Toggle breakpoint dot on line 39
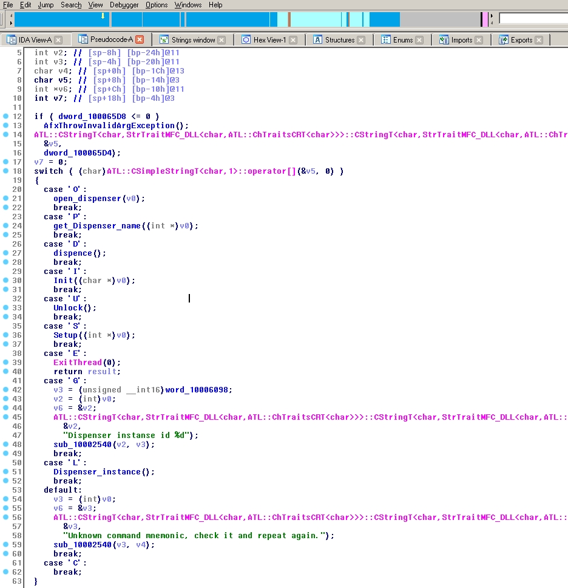Image resolution: width=568 pixels, height=588 pixels. coord(5,362)
